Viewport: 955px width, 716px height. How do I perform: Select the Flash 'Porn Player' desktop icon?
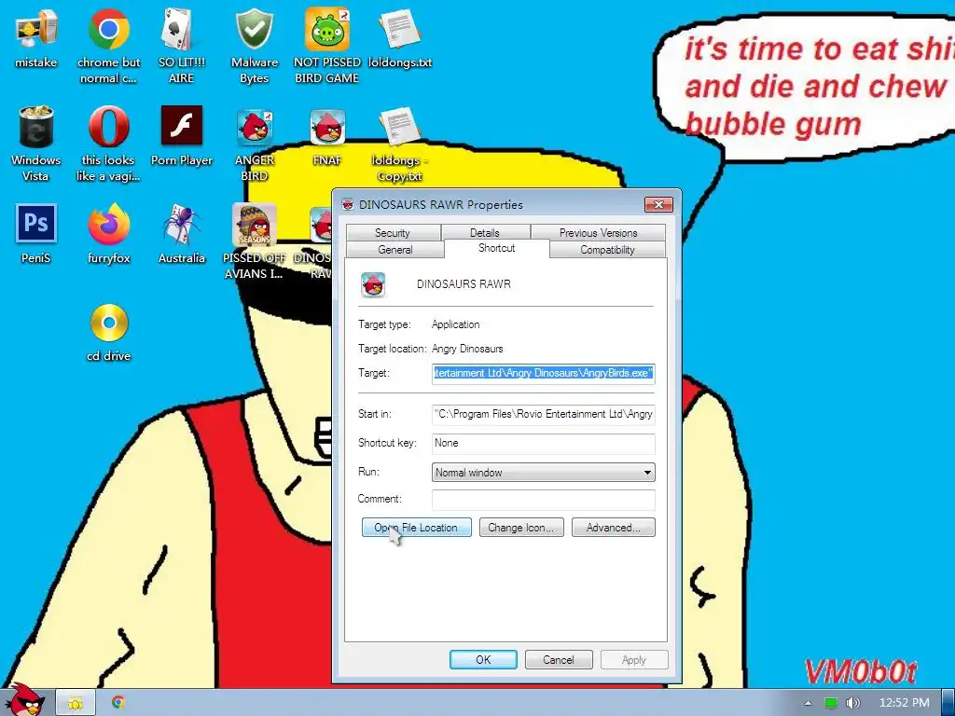click(x=182, y=136)
